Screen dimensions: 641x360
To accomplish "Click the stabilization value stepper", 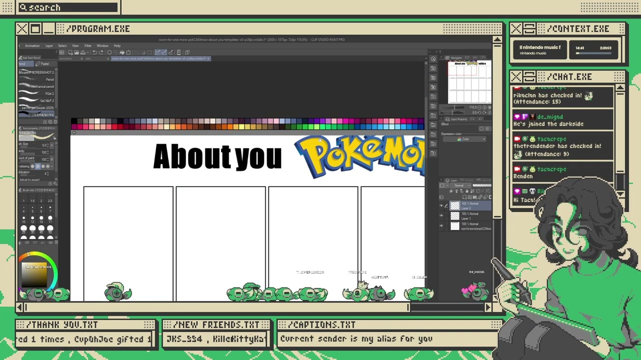I will point(48,173).
